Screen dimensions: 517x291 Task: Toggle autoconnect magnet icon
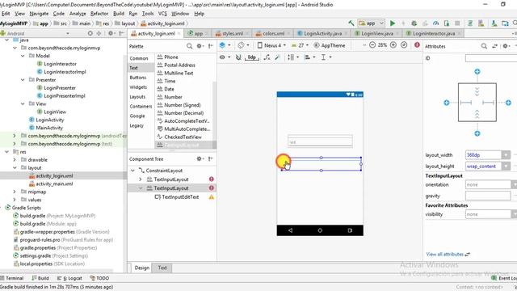coord(238,57)
